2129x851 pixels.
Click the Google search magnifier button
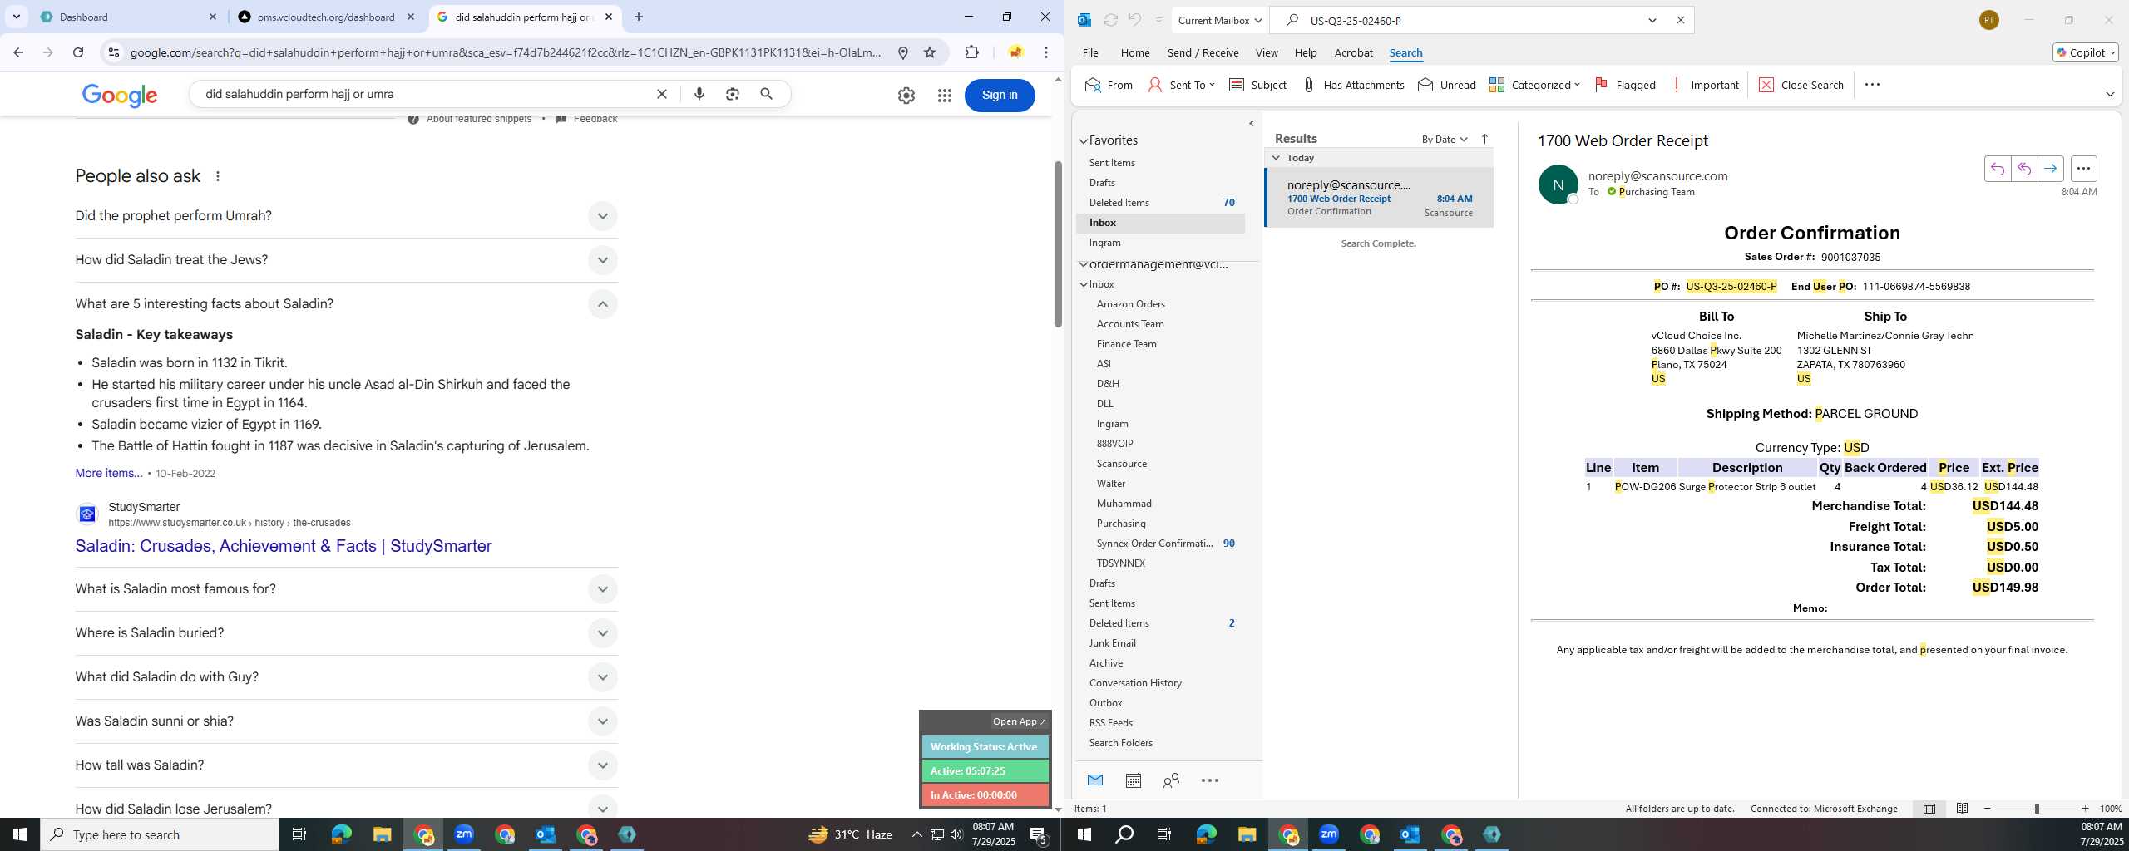(x=766, y=94)
